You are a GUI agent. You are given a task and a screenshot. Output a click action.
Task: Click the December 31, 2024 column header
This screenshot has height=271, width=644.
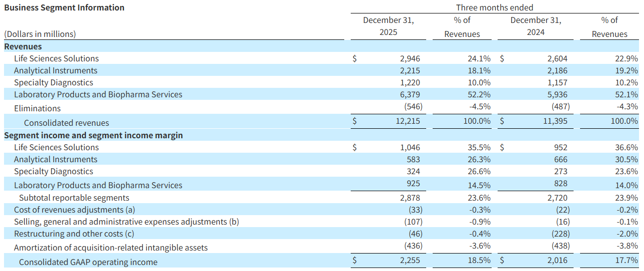[x=536, y=26]
